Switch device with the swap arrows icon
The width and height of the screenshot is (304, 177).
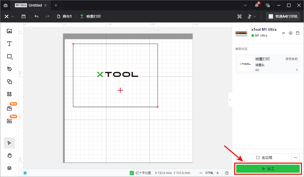(x=284, y=33)
